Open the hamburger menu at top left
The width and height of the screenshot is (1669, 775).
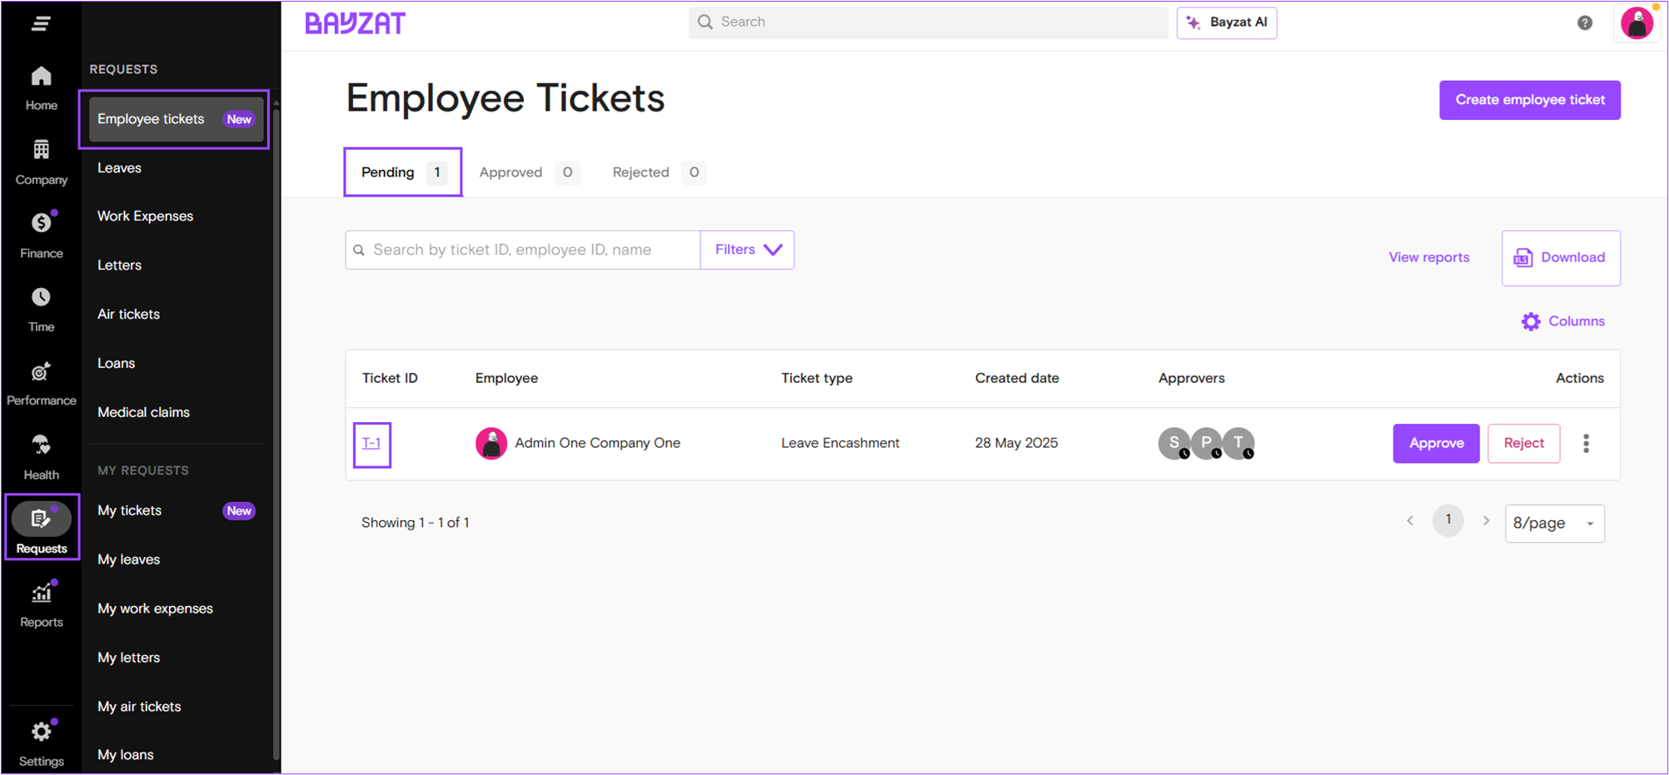click(x=40, y=23)
